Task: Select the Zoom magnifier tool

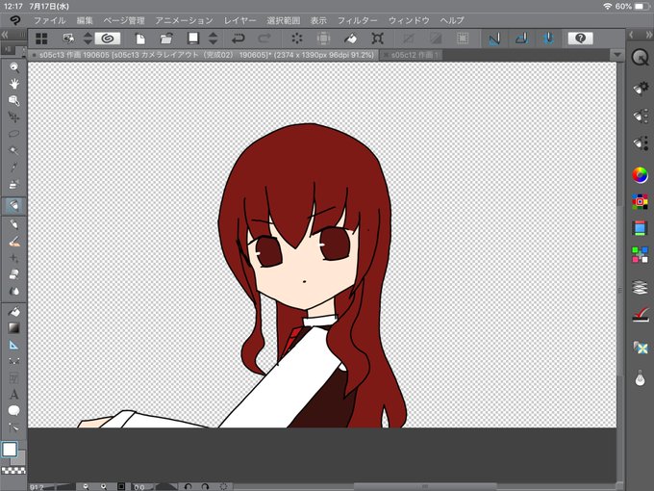Action: pyautogui.click(x=13, y=67)
